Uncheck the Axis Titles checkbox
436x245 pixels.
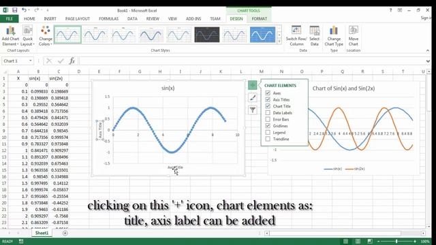(x=268, y=99)
